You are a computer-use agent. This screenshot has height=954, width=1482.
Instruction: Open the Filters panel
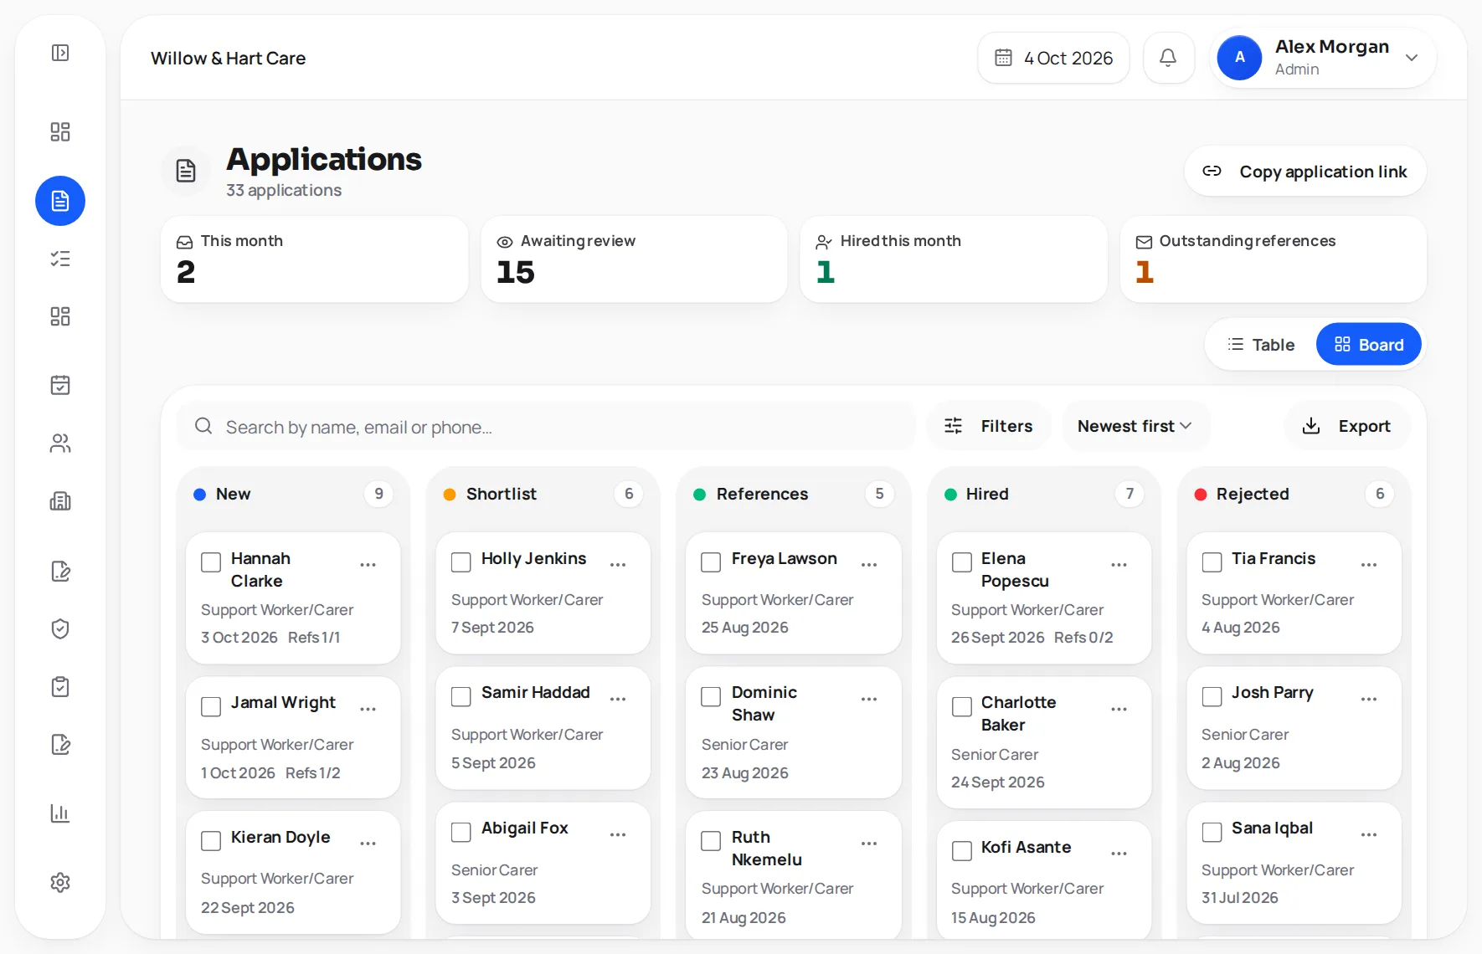click(988, 426)
